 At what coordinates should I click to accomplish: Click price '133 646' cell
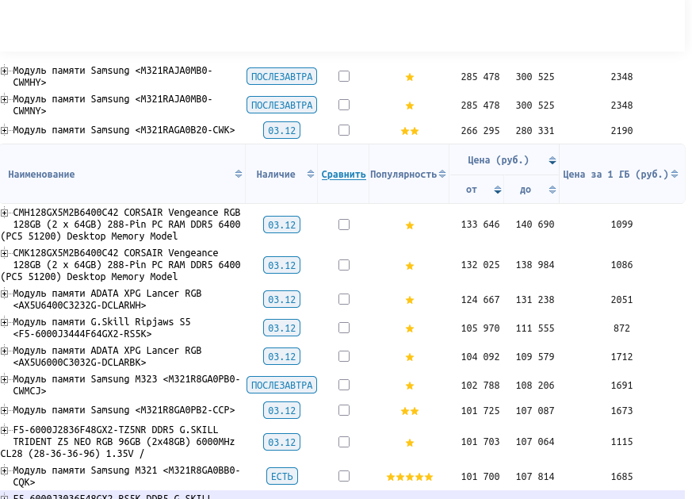(480, 225)
